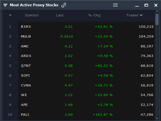This screenshot has height=121, width=161.
Task: Open the hamburger menu in title bar
Action: 115,5
